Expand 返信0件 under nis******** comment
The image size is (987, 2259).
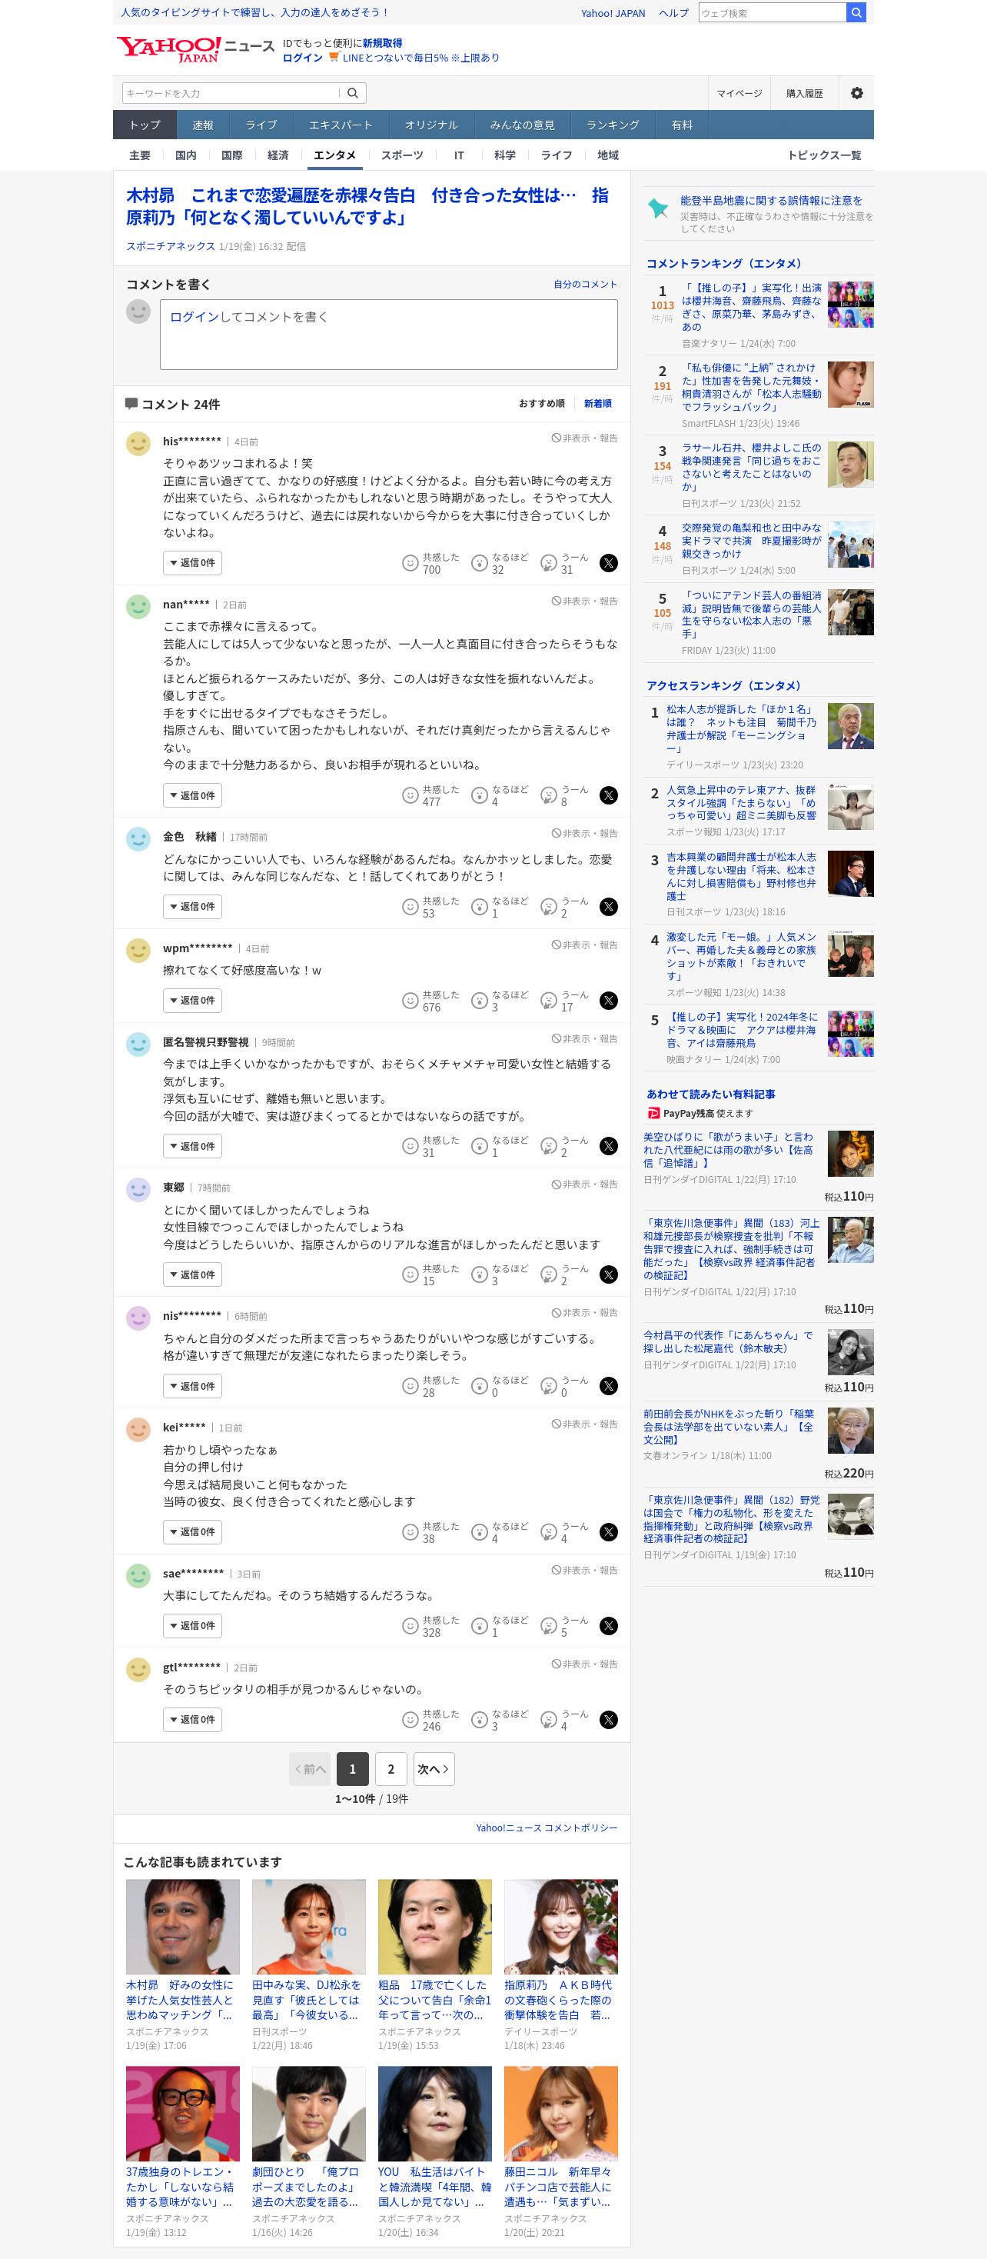point(193,1387)
